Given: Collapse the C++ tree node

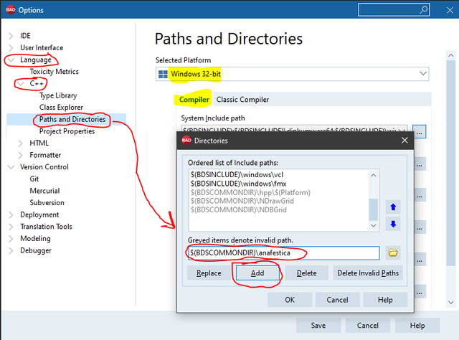Looking at the screenshot, I should pos(21,84).
